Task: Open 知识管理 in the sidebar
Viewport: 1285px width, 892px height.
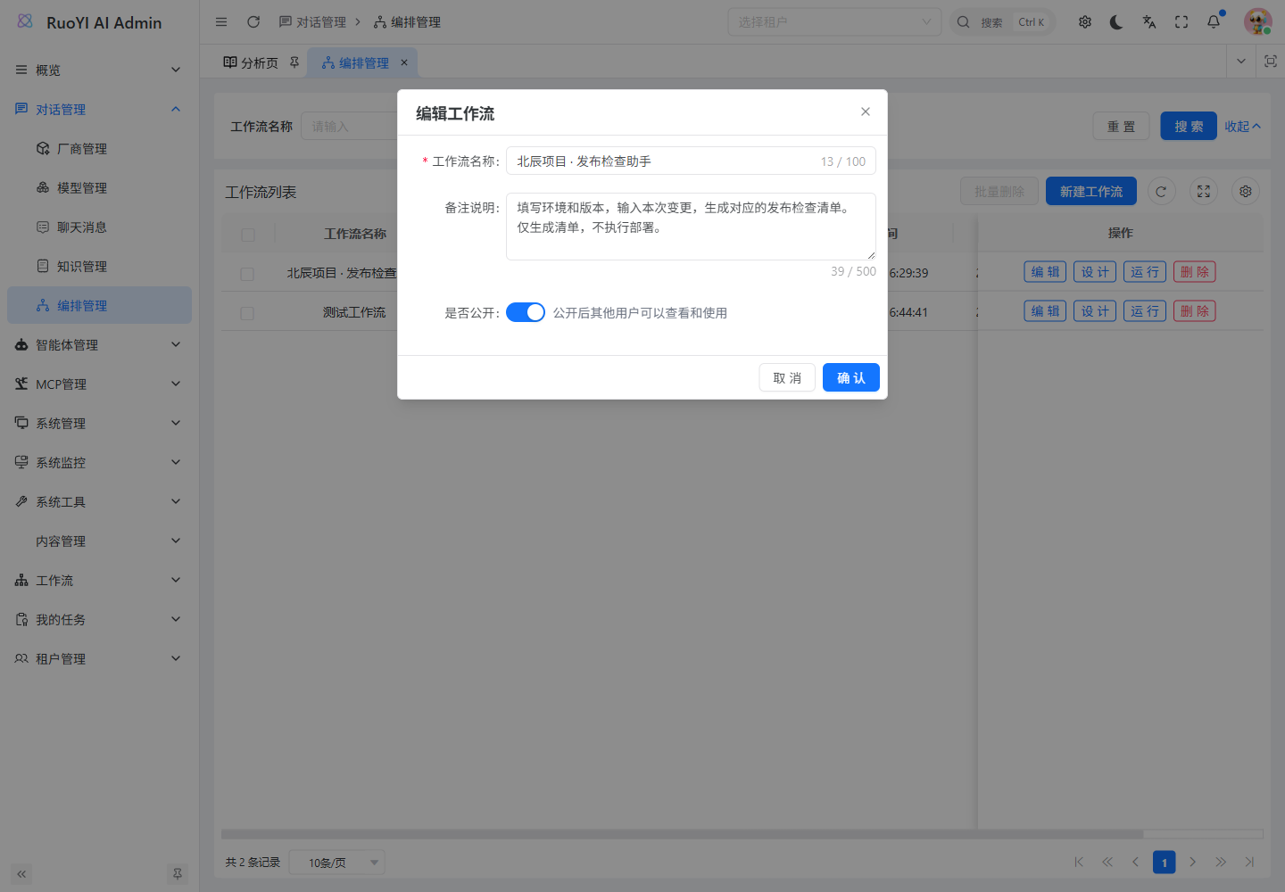Action: [99, 267]
